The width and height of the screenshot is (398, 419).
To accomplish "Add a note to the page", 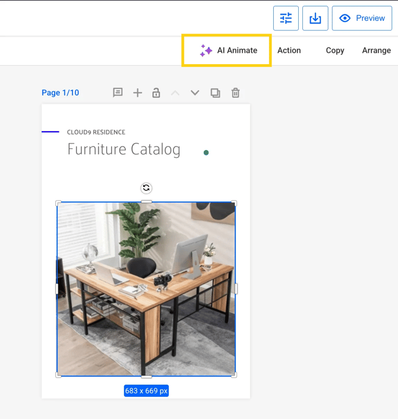I will [118, 93].
